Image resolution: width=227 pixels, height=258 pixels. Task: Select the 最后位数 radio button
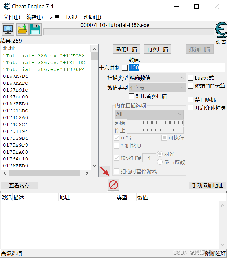click(160, 162)
